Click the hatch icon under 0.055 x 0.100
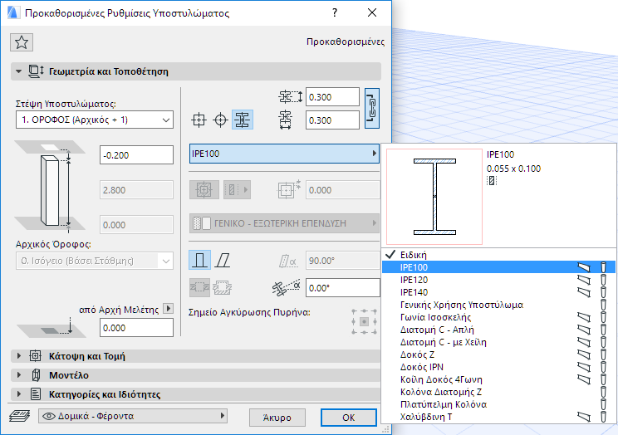Viewport: 618px width, 435px height. (492, 180)
